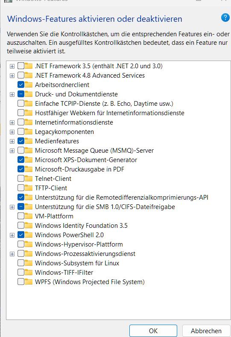
Task: Check the Windows-Prozessaktivierungsdienst checkbox
Action: [21, 253]
